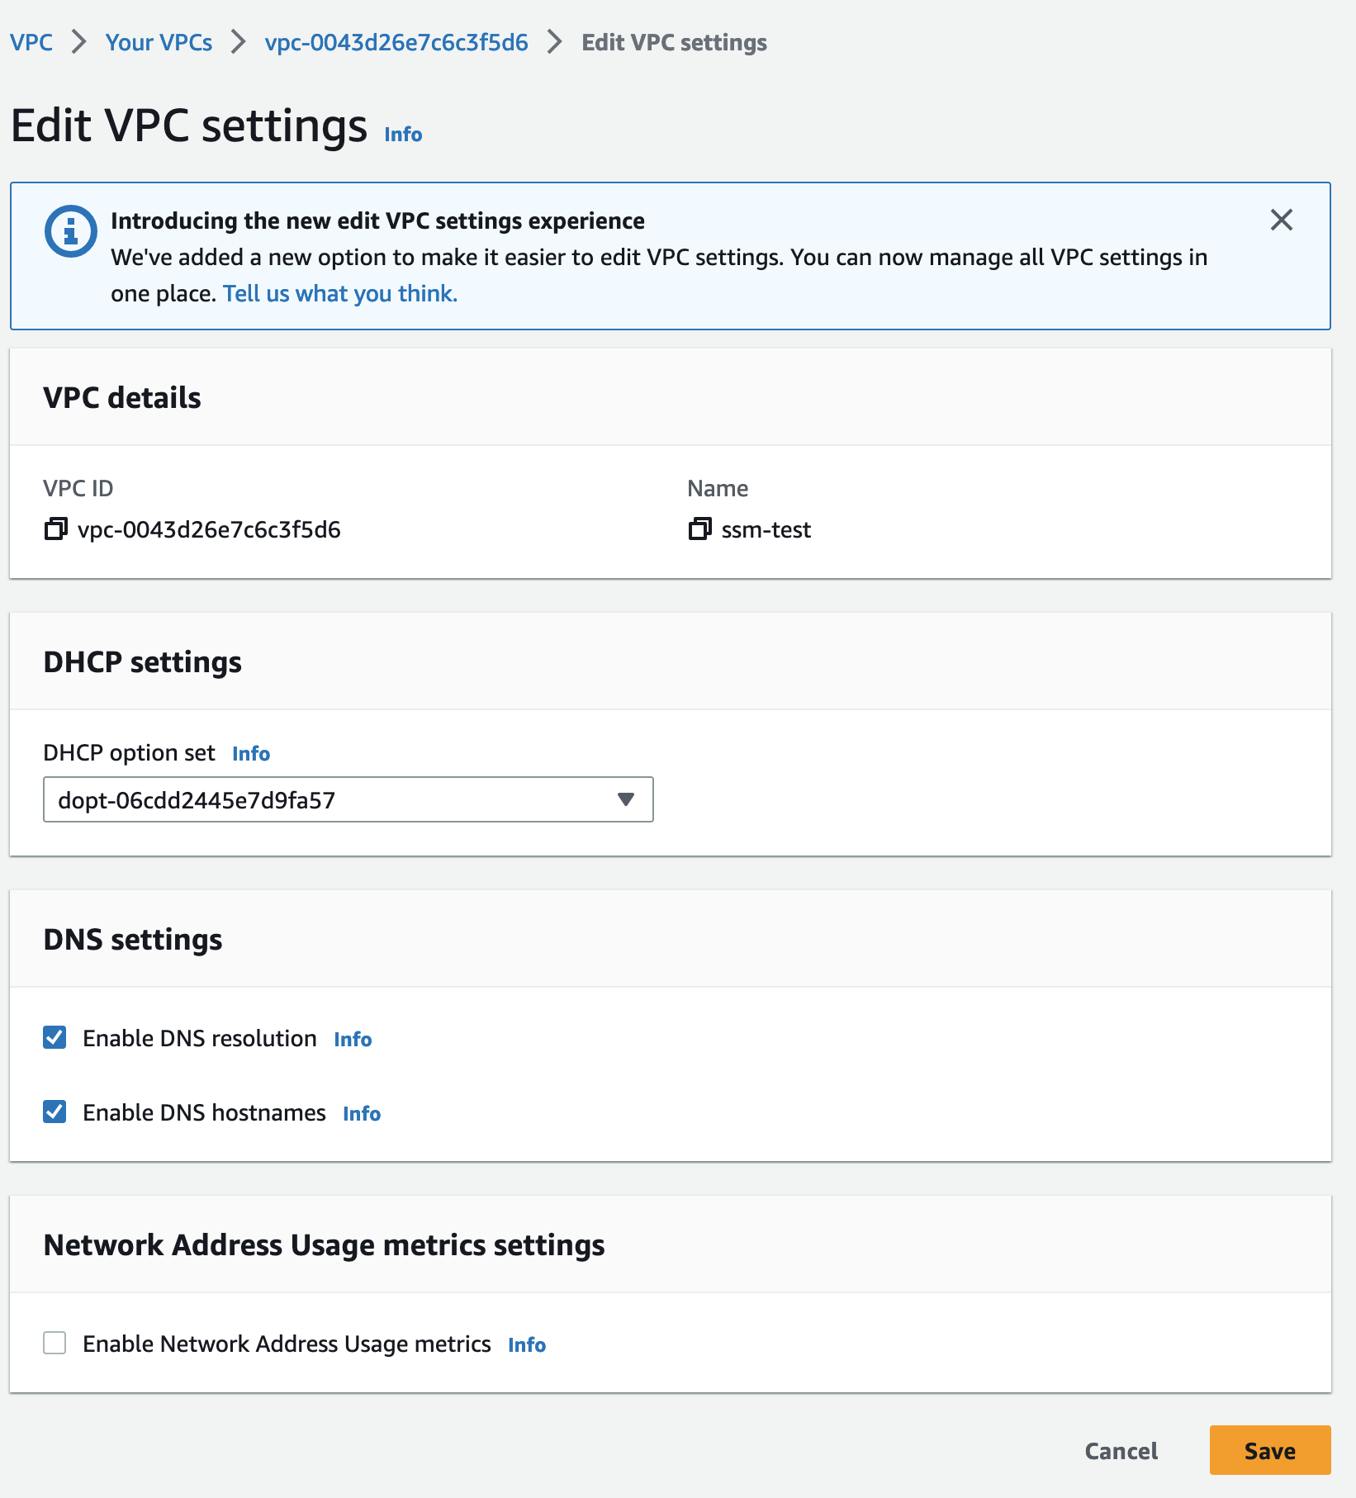Copy the ssm-test name icon
This screenshot has width=1356, height=1498.
pyautogui.click(x=699, y=529)
